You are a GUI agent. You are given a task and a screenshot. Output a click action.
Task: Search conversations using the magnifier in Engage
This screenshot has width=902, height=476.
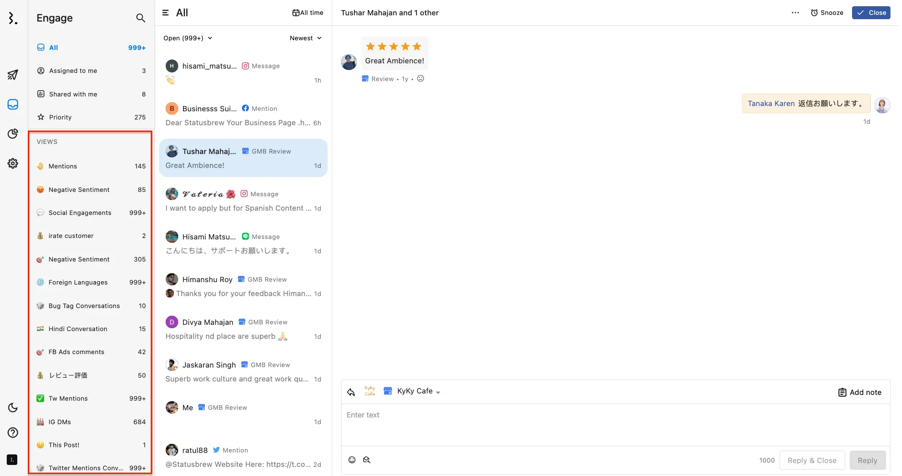140,18
